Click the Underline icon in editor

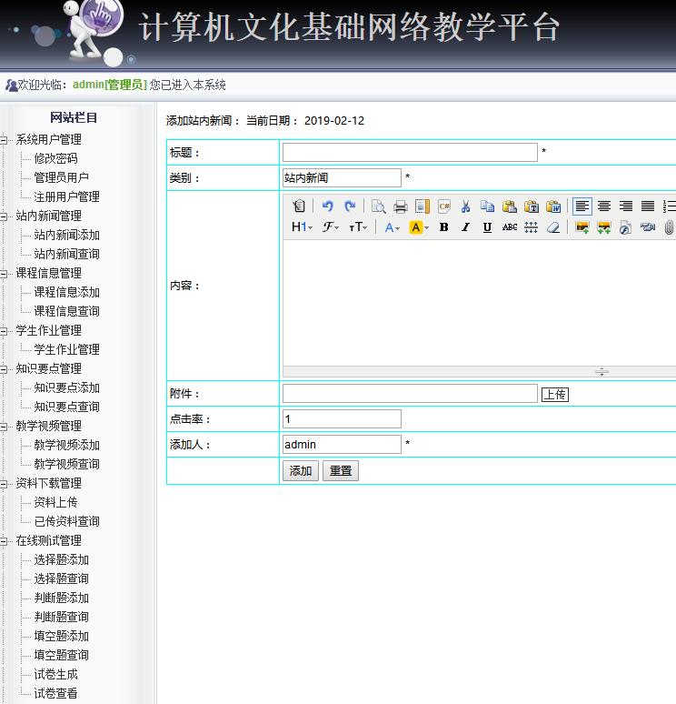click(487, 227)
